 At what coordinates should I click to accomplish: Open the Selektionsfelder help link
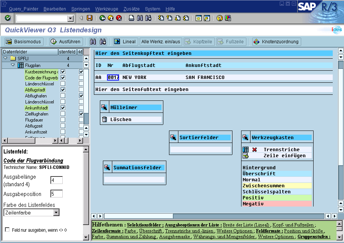[x=145, y=225]
